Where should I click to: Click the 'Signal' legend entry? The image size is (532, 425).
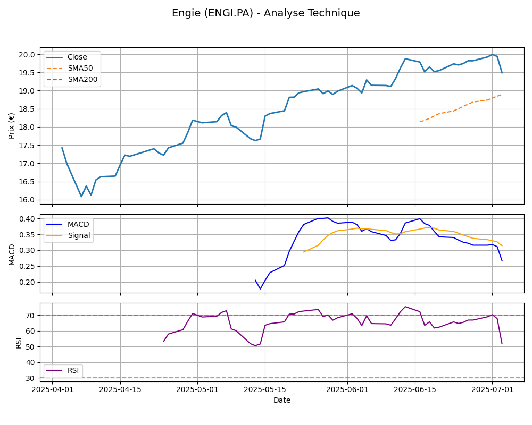click(x=68, y=235)
